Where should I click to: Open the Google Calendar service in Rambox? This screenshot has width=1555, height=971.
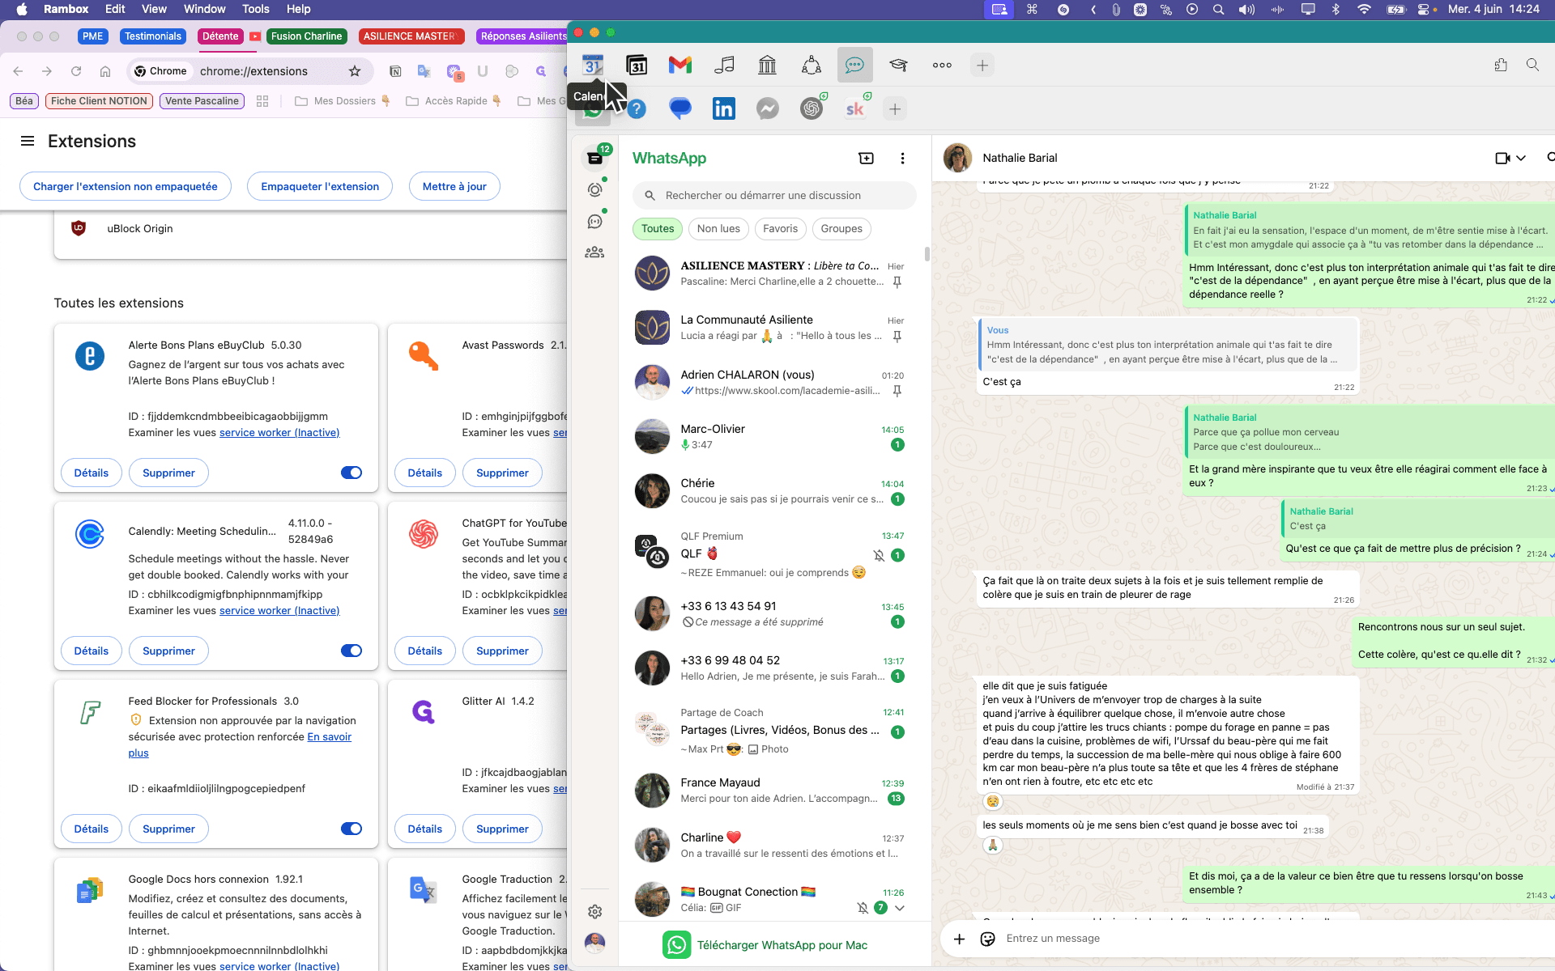tap(593, 66)
